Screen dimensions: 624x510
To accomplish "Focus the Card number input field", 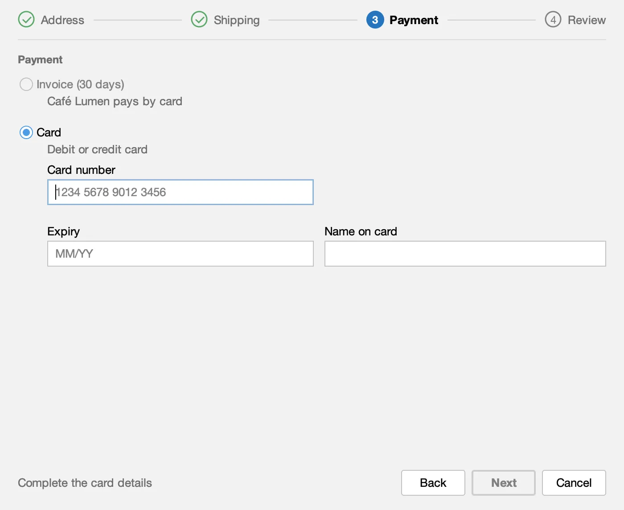I will [x=181, y=192].
